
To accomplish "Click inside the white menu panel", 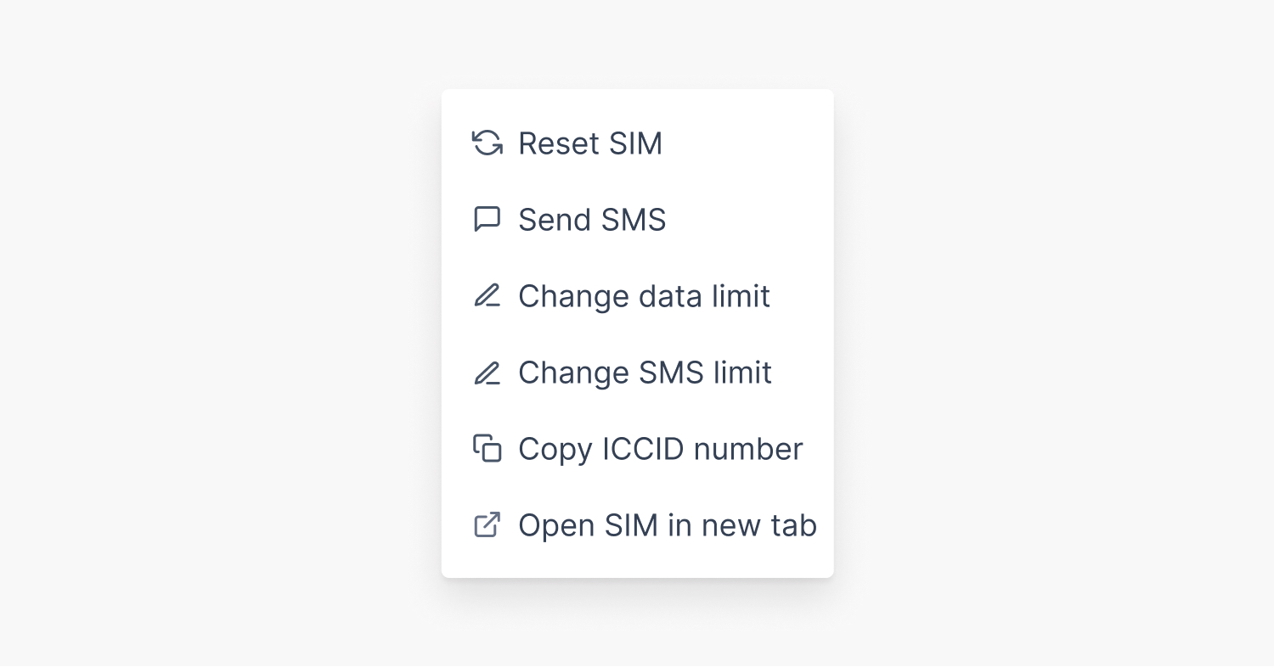I will point(637,333).
